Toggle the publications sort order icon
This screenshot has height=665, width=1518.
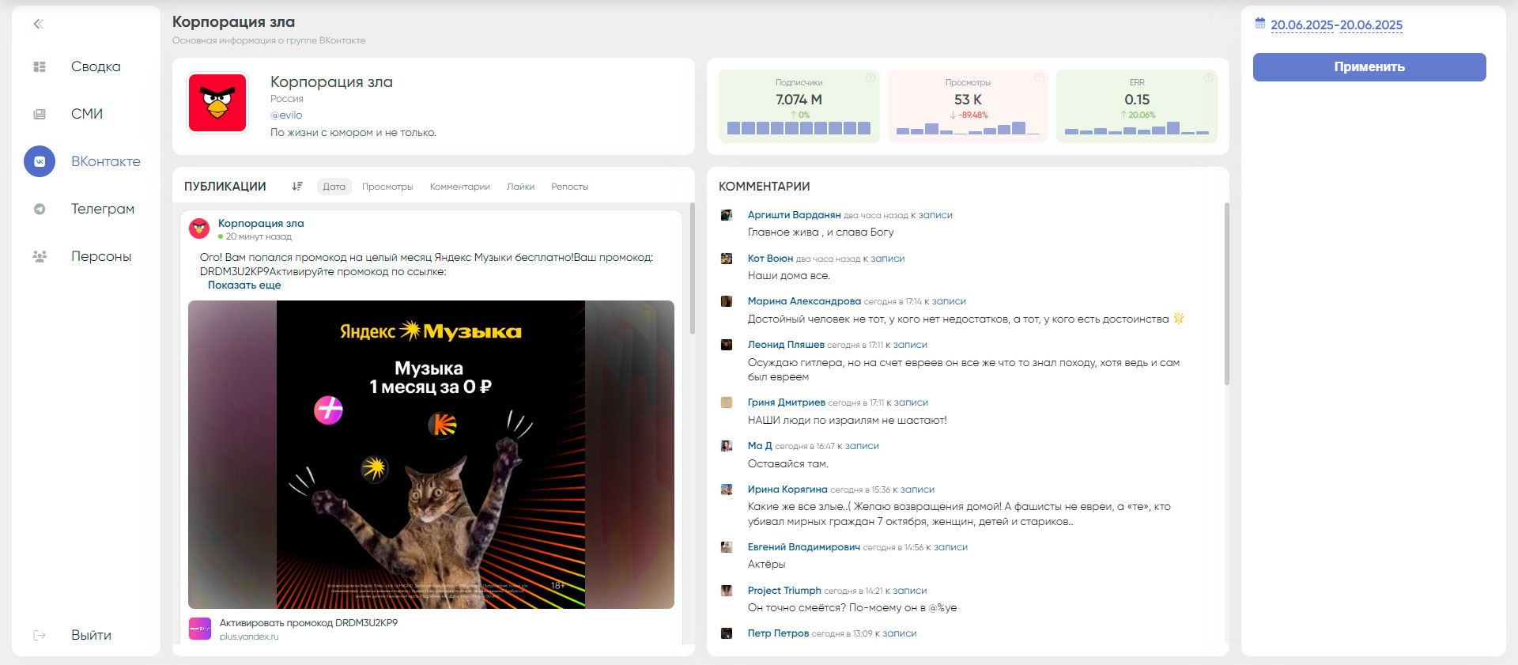pyautogui.click(x=297, y=187)
